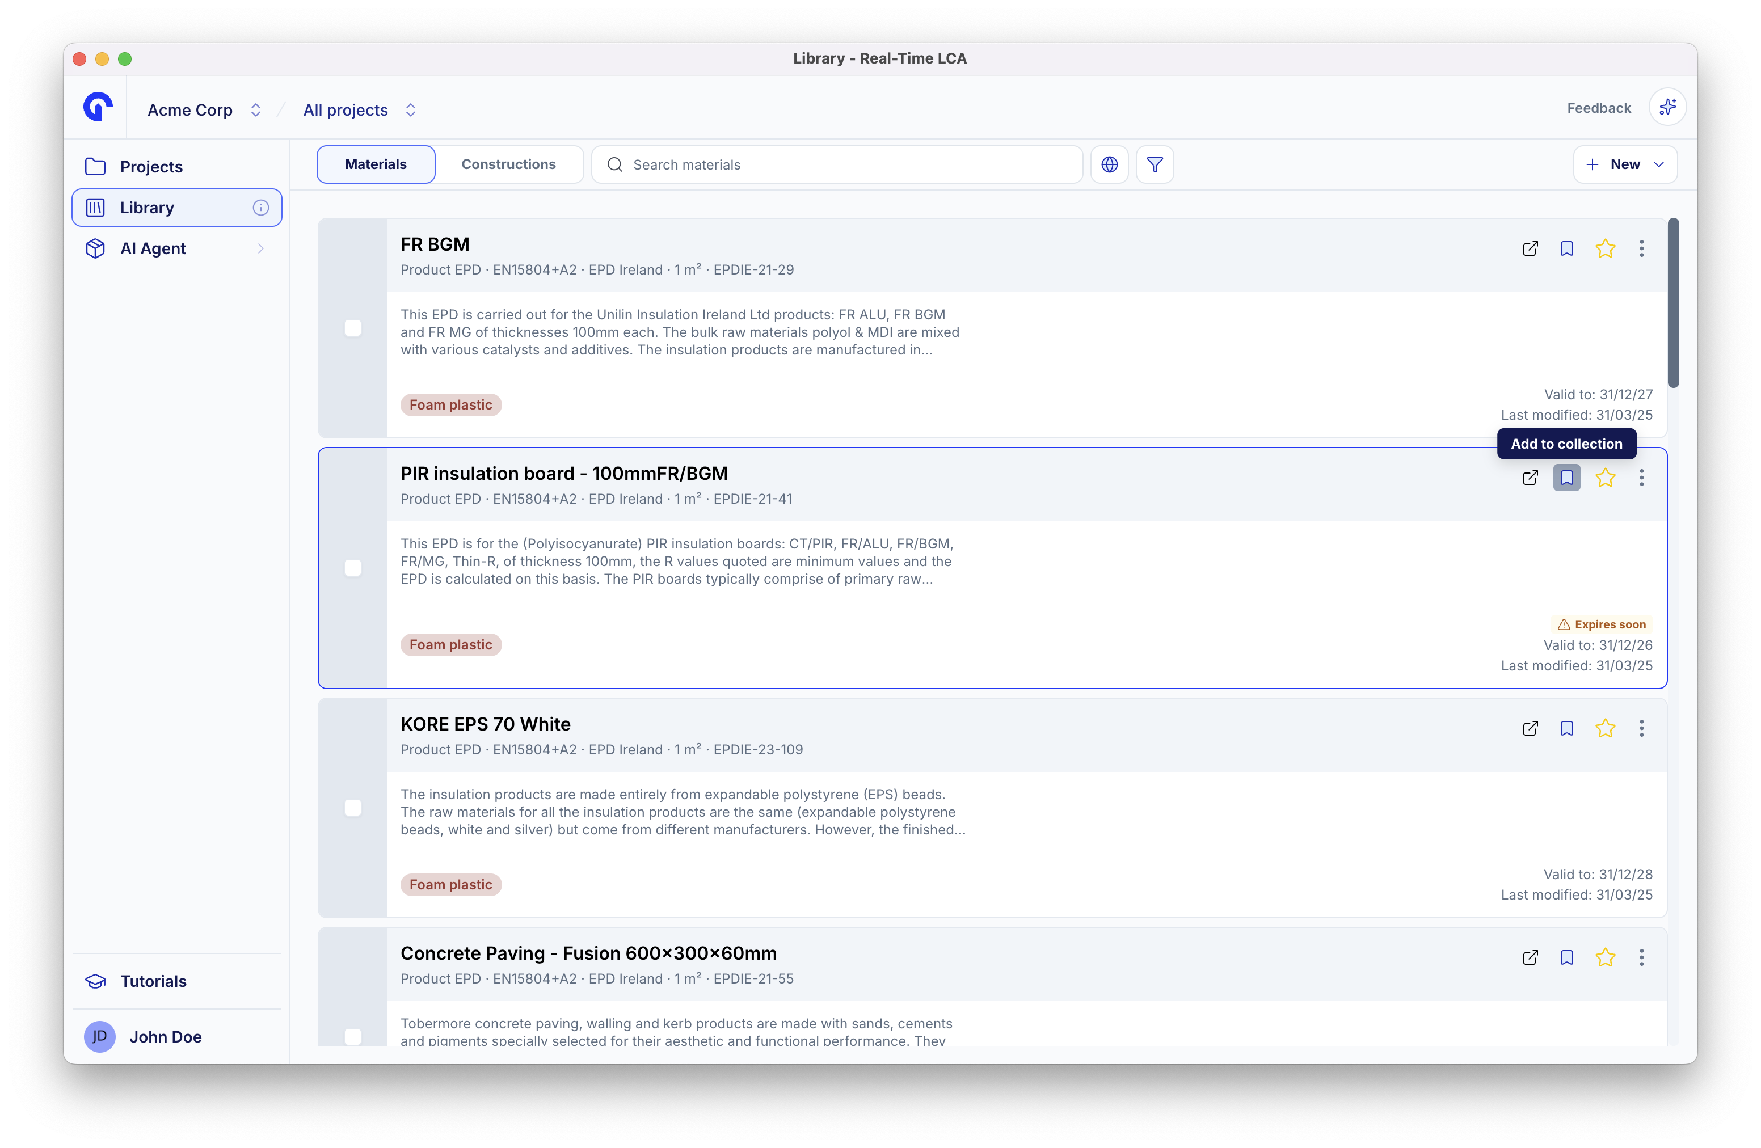The height and width of the screenshot is (1148, 1761).
Task: Favorite the PIR insulation board material
Action: (x=1605, y=478)
